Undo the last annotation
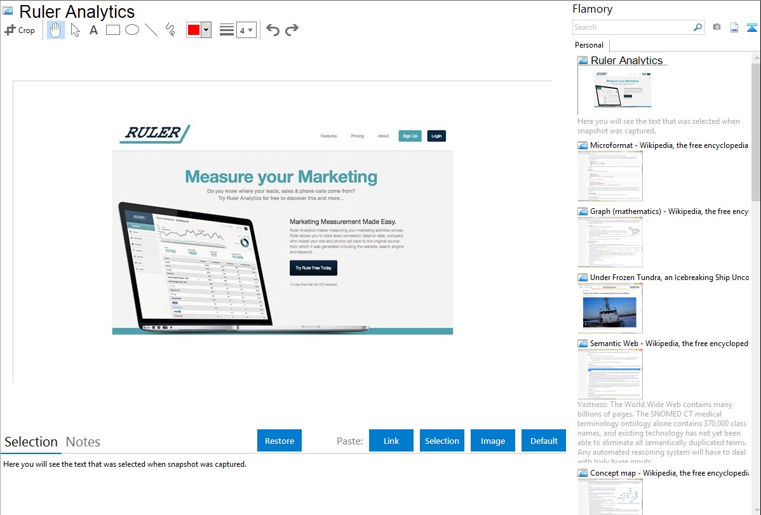761x515 pixels. click(x=273, y=30)
